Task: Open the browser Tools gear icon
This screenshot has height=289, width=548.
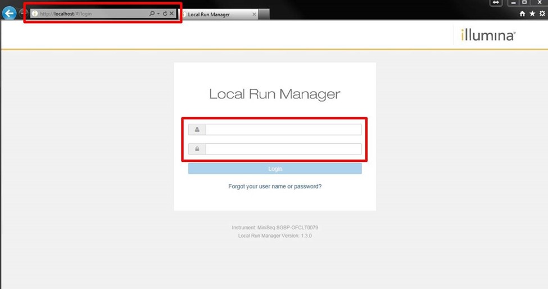Action: coord(542,13)
